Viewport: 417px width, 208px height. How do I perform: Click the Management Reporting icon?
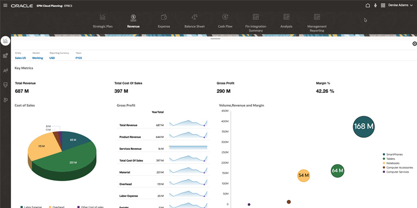click(x=317, y=17)
